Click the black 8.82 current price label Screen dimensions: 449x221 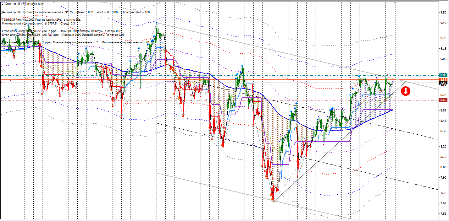point(443,83)
